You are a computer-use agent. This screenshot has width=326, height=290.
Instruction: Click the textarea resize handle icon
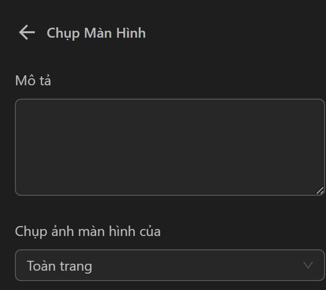[x=320, y=190]
